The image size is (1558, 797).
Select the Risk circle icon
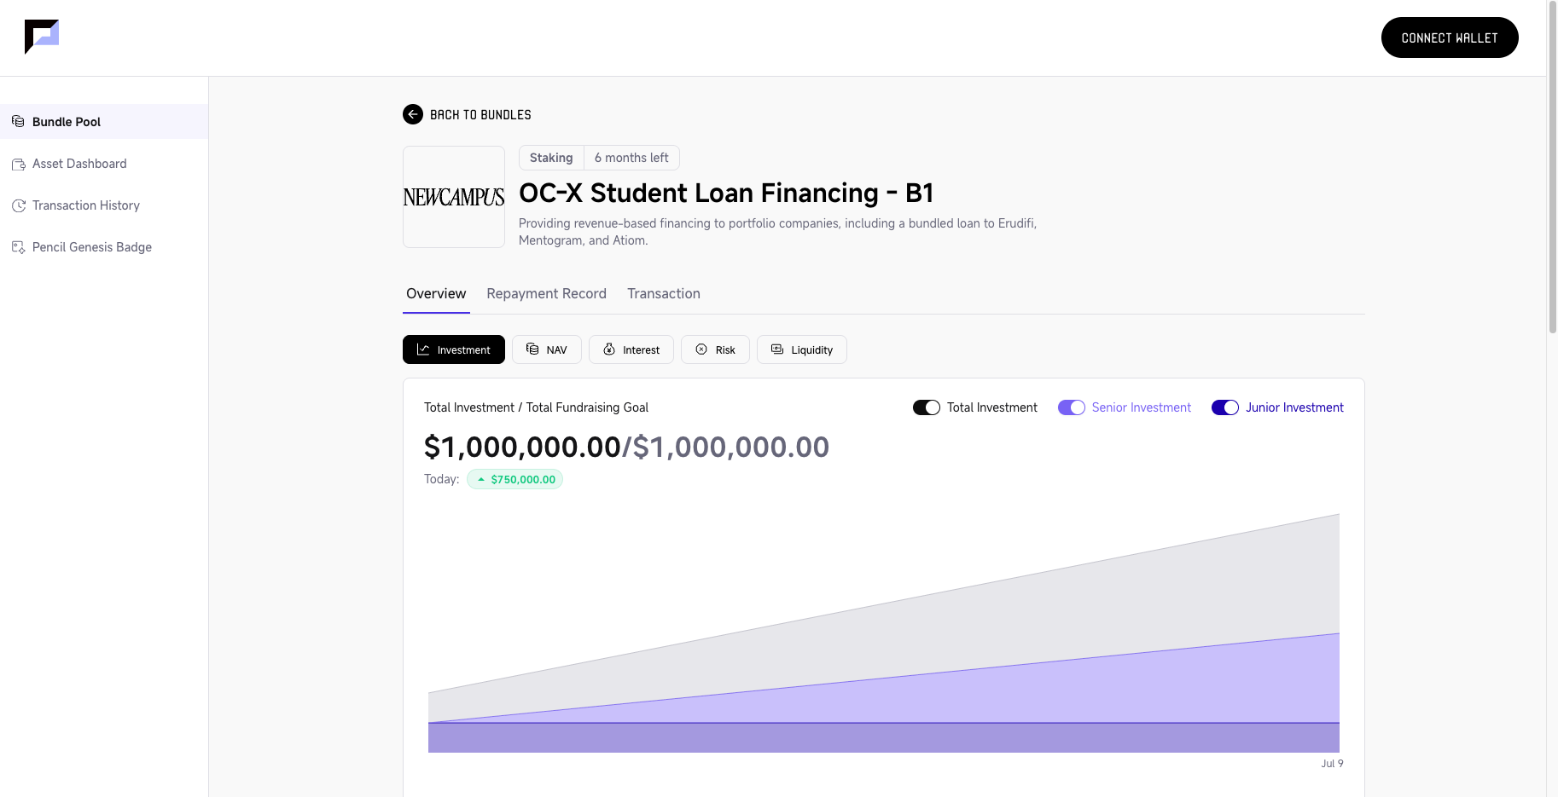(701, 349)
